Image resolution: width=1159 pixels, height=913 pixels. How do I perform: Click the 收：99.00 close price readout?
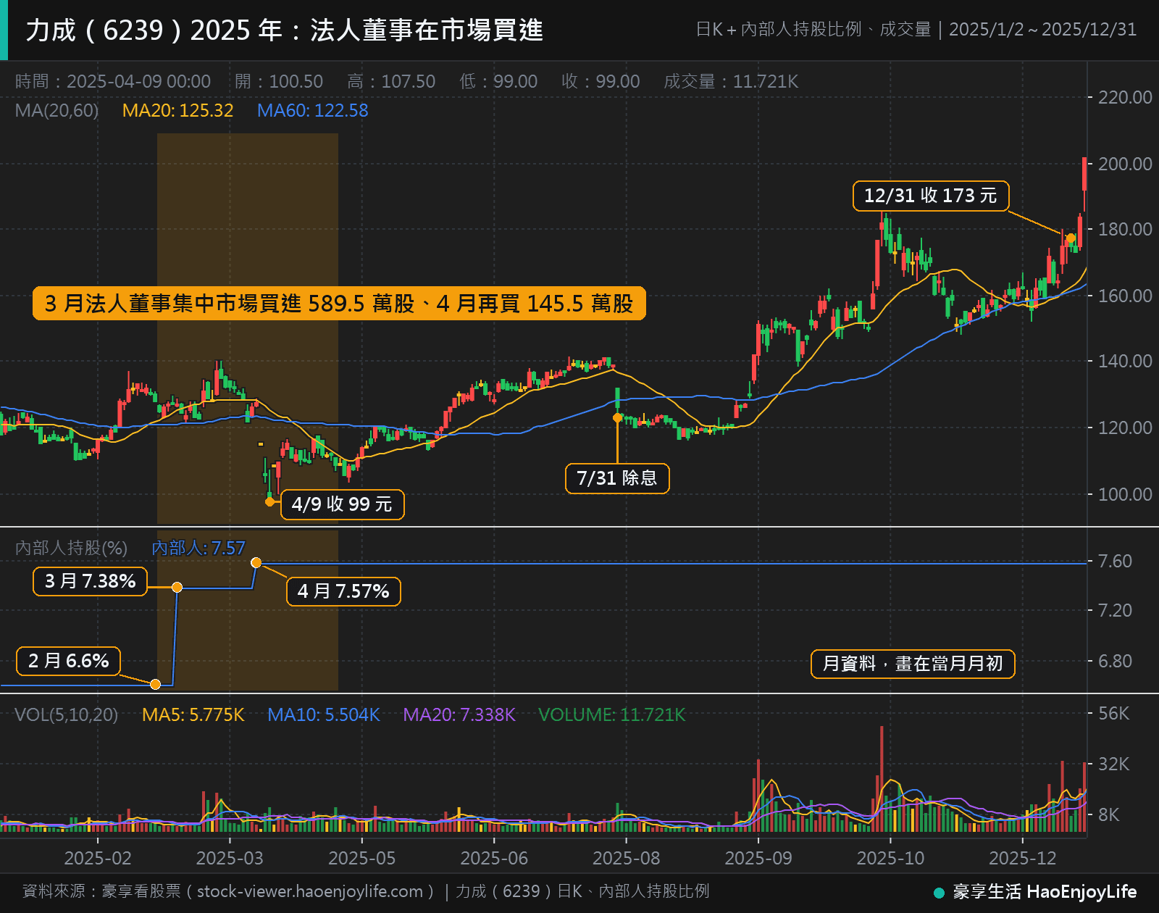[601, 81]
